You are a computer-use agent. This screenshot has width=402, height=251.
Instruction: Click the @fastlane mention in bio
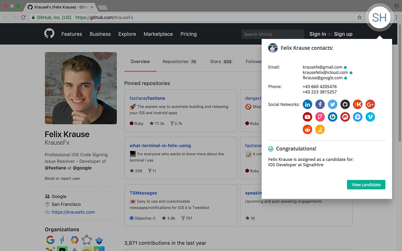[x=56, y=168]
